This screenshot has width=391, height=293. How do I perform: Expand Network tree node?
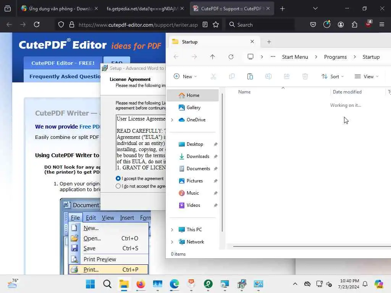[x=172, y=242]
